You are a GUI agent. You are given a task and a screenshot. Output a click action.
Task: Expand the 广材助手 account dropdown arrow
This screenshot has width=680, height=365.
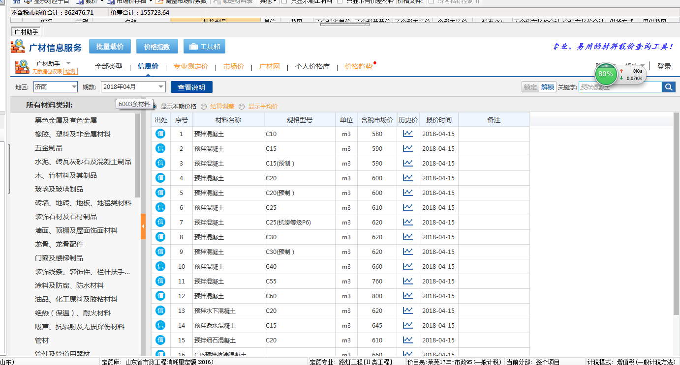tap(68, 63)
